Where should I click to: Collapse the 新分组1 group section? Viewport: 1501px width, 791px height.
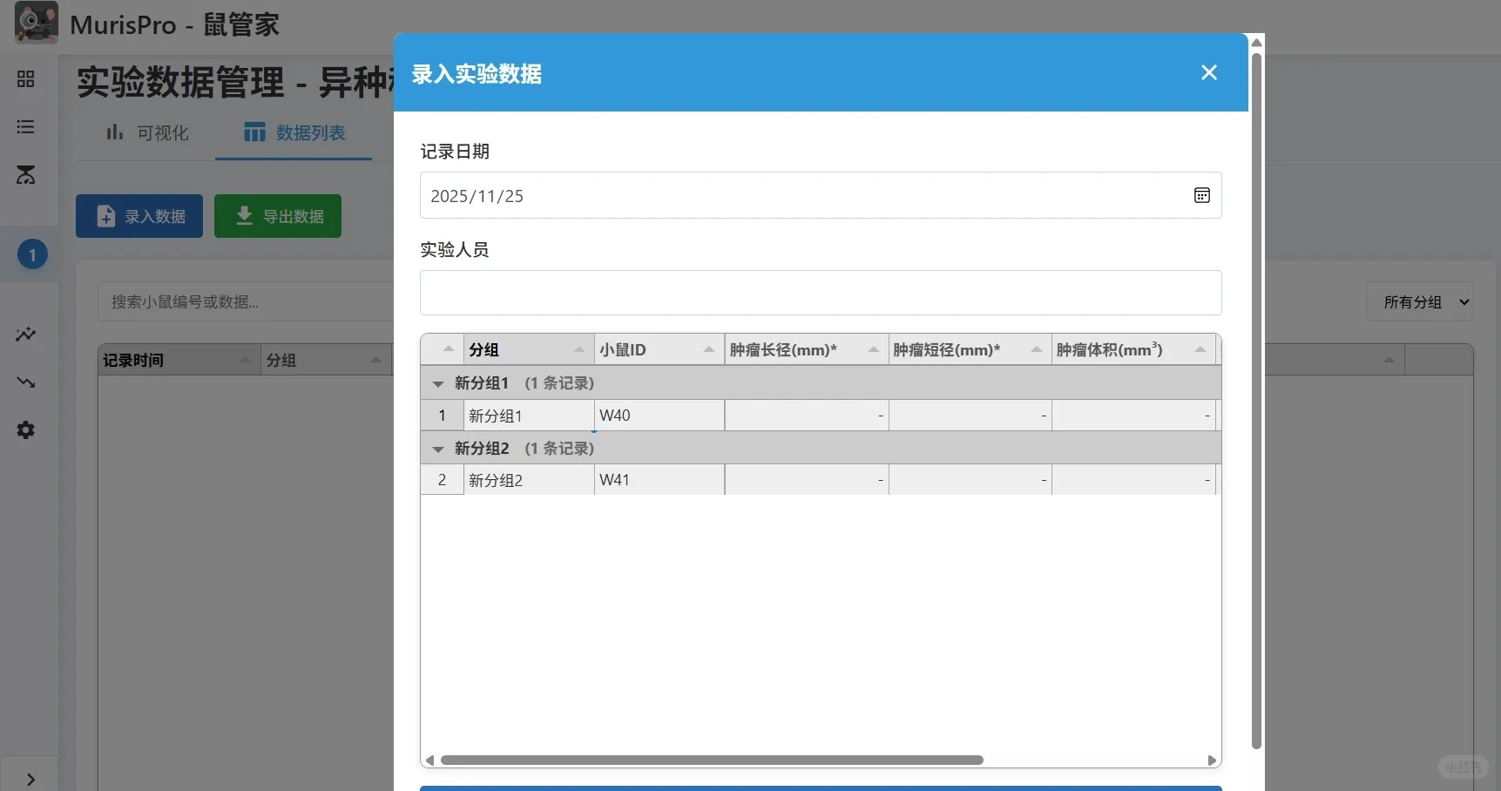pyautogui.click(x=438, y=383)
